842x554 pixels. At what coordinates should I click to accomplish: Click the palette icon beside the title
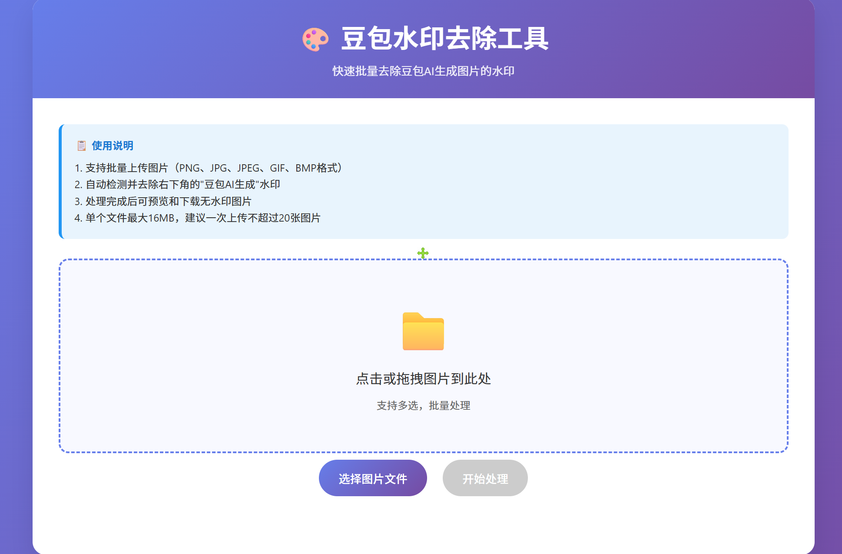315,40
